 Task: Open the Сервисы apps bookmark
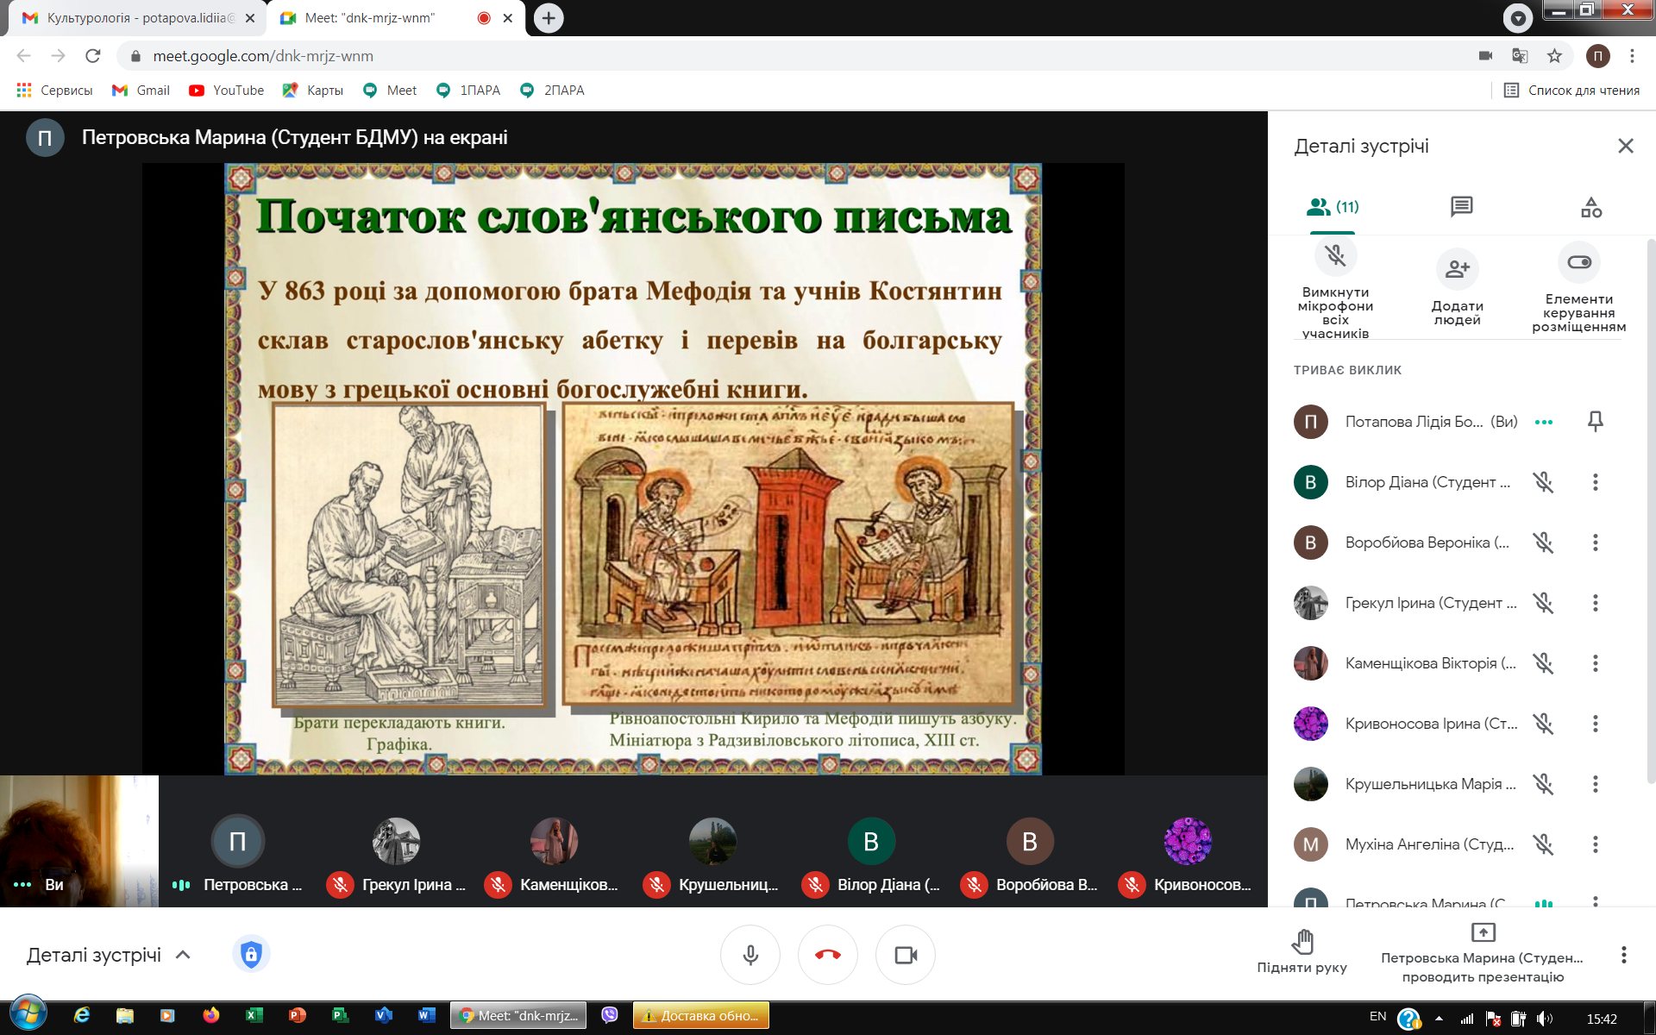click(x=54, y=91)
